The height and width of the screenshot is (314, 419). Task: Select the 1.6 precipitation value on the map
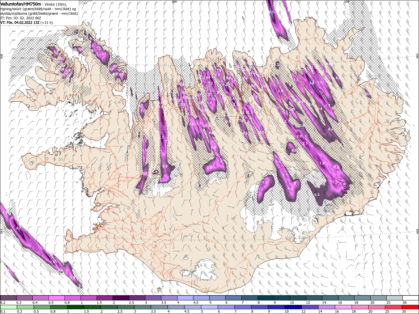click(337, 167)
